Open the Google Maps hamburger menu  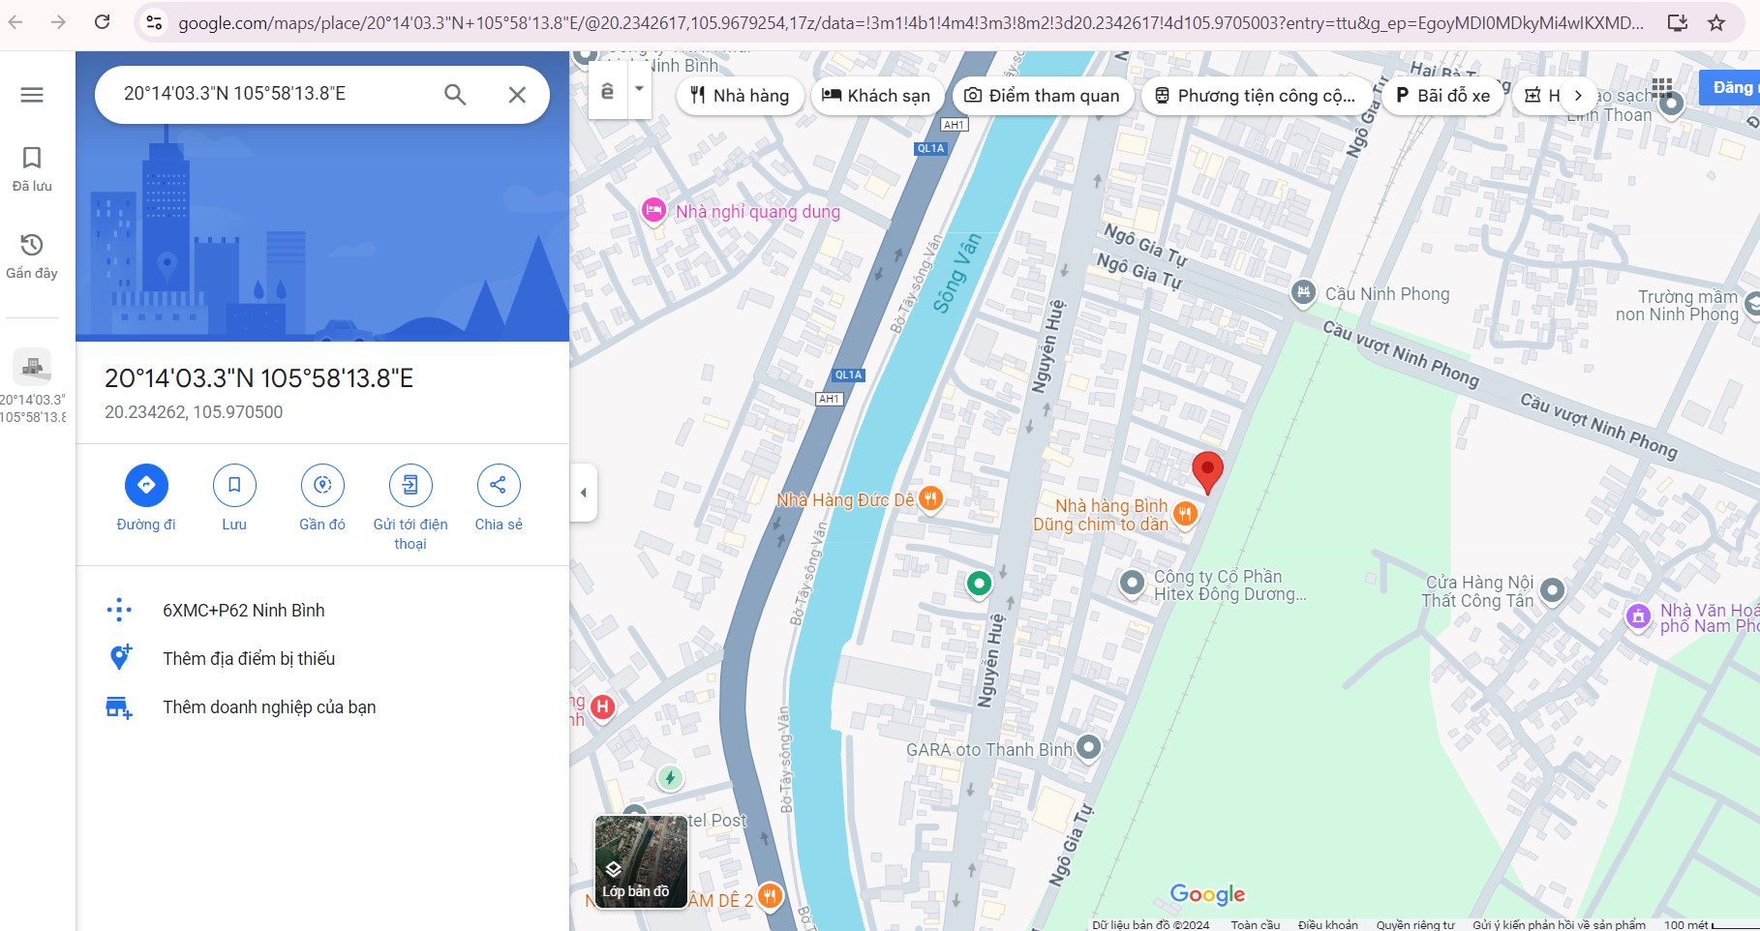click(32, 95)
